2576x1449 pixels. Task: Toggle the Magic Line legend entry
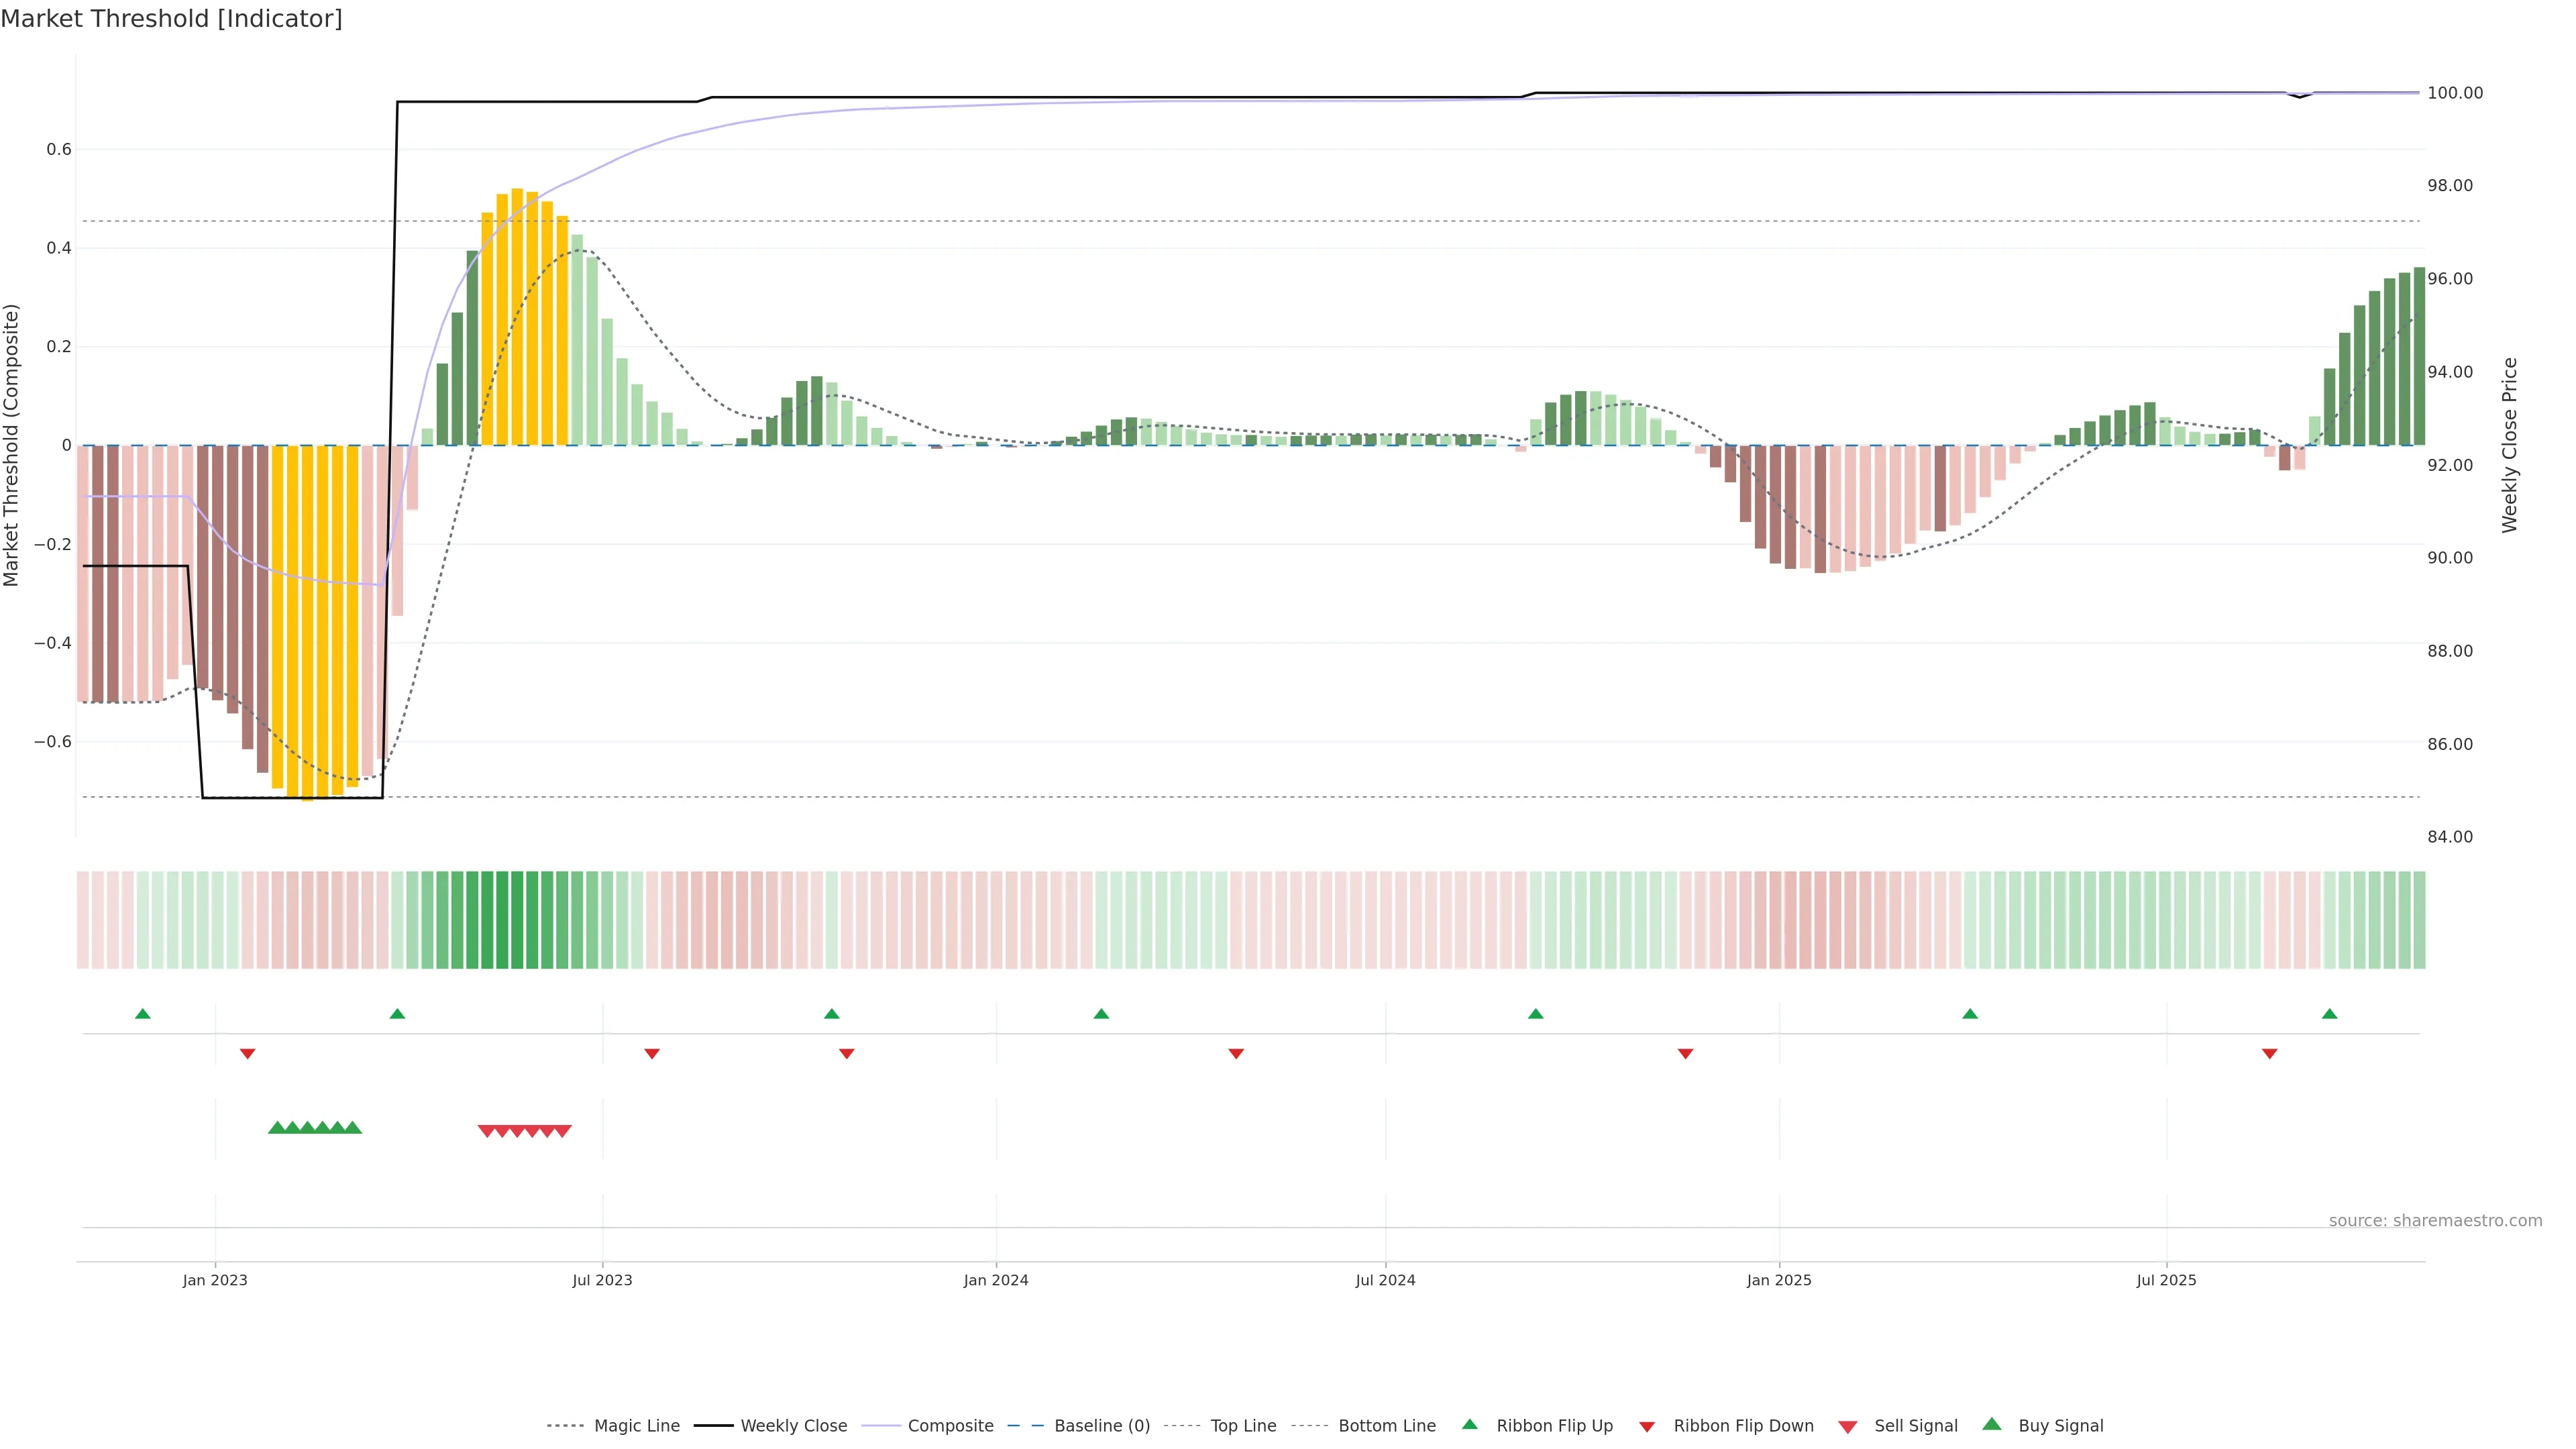pos(635,1426)
